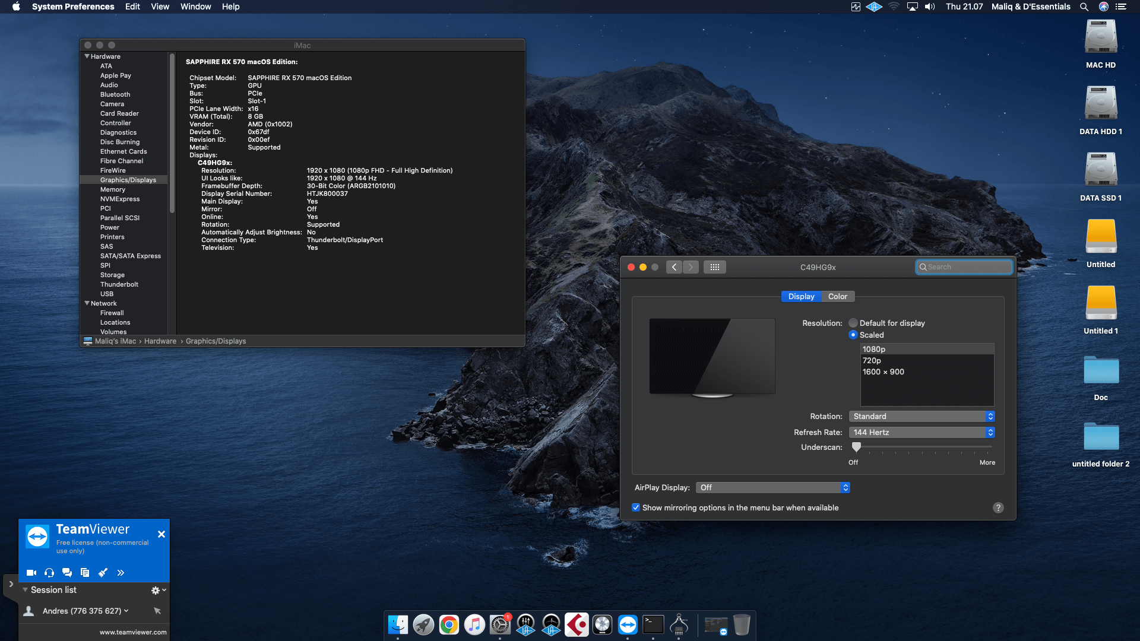
Task: Change the AirPlay Display dropdown
Action: [772, 487]
